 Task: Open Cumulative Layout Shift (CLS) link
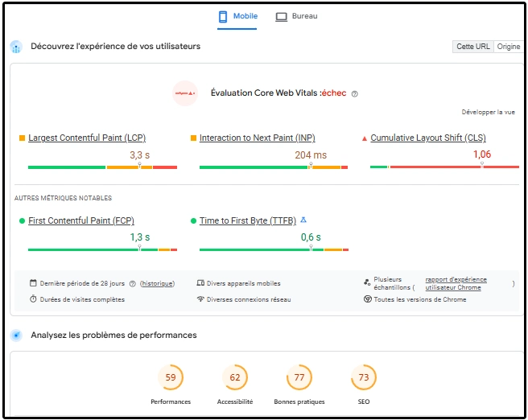[428, 138]
